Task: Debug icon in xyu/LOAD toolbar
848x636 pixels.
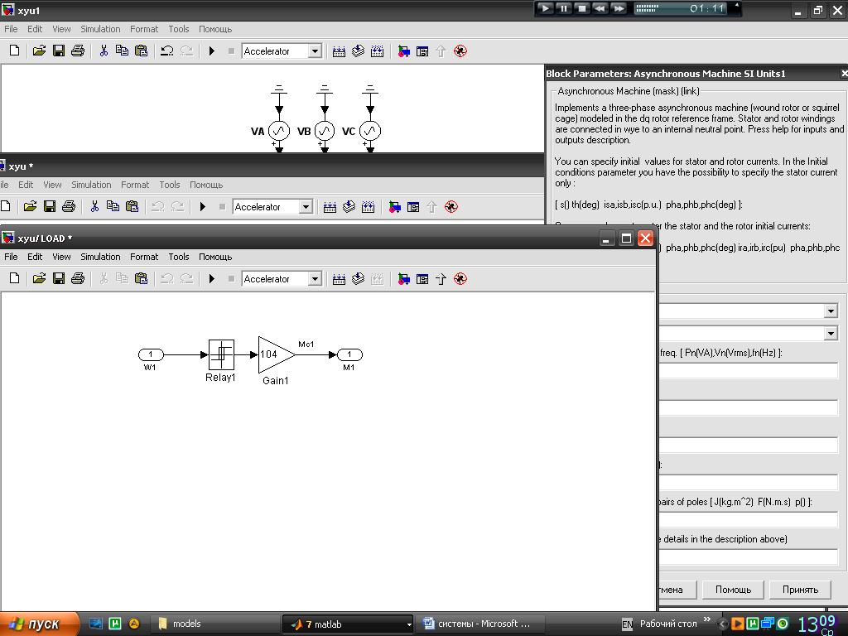Action: click(460, 279)
